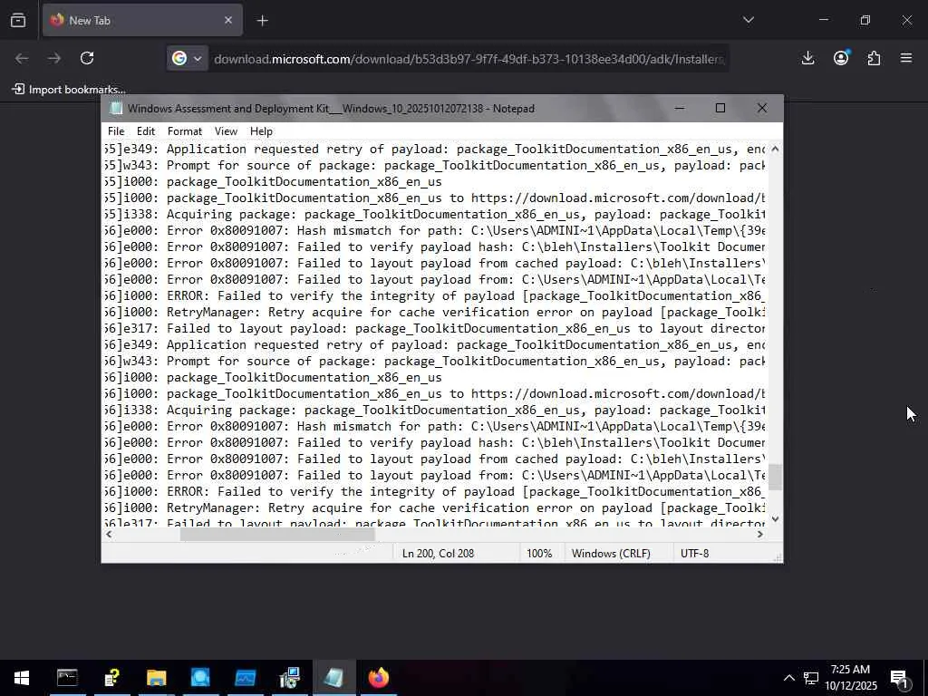Open File Explorer from taskbar
The image size is (928, 696).
tap(156, 678)
